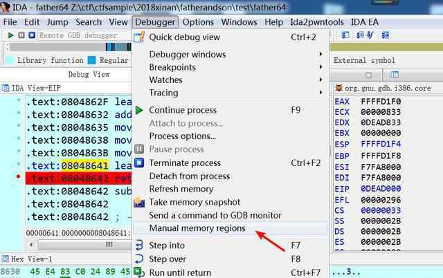
Task: Click the EIP register value 0DEAD000
Action: pos(381,188)
